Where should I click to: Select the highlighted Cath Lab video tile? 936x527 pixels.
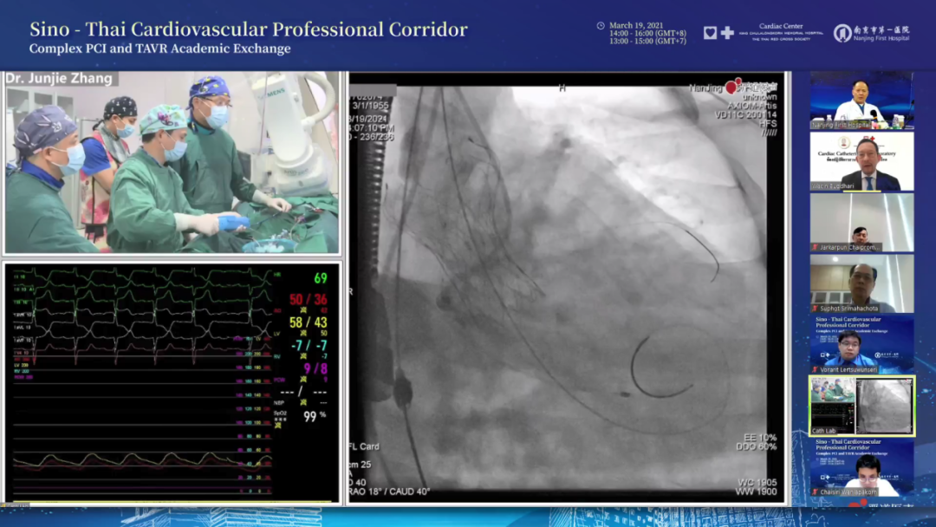(x=861, y=406)
